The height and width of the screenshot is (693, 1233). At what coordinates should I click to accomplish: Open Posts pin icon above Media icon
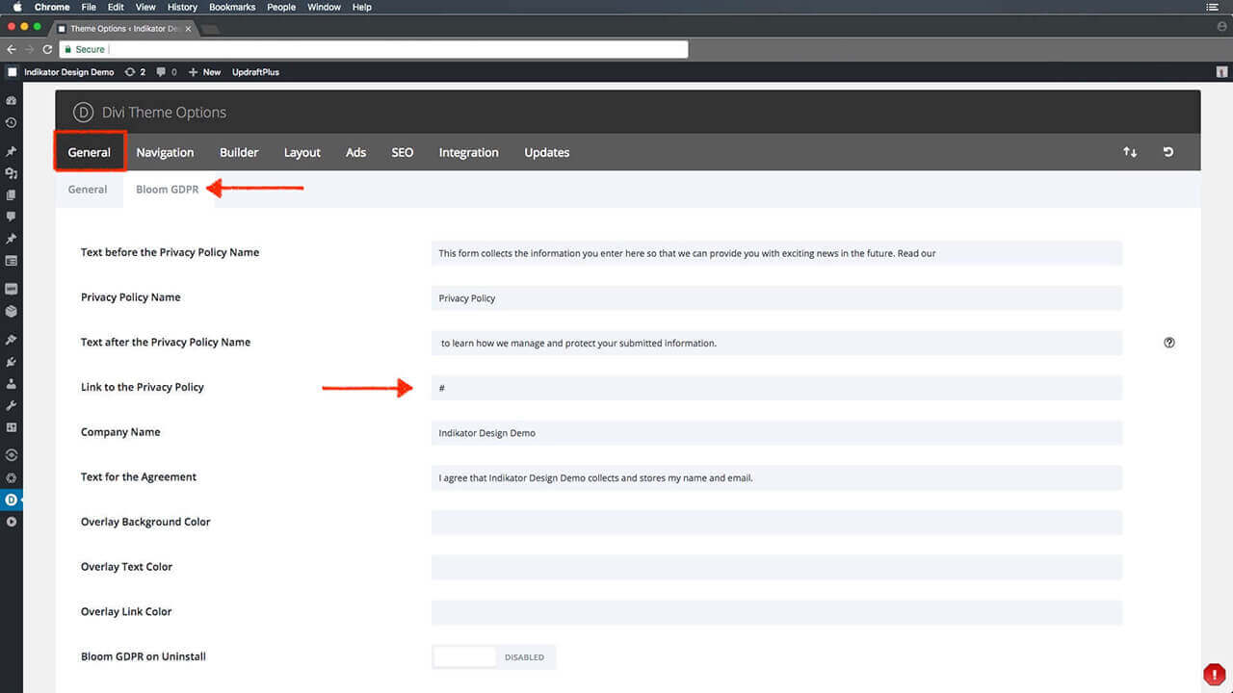12,152
